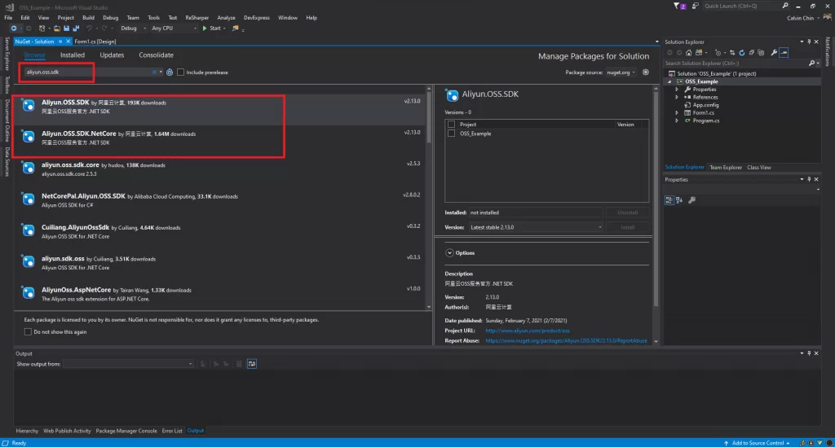The height and width of the screenshot is (447, 835).
Task: Open the Show output from dropdown
Action: (128, 364)
